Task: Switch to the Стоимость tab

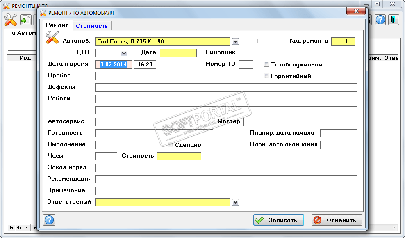Action: click(x=92, y=26)
